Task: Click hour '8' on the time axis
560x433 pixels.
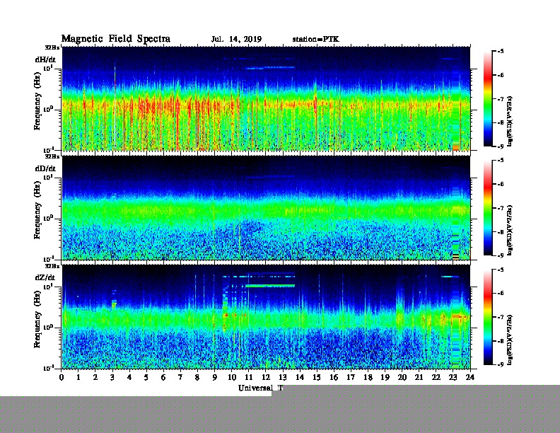Action: [197, 377]
